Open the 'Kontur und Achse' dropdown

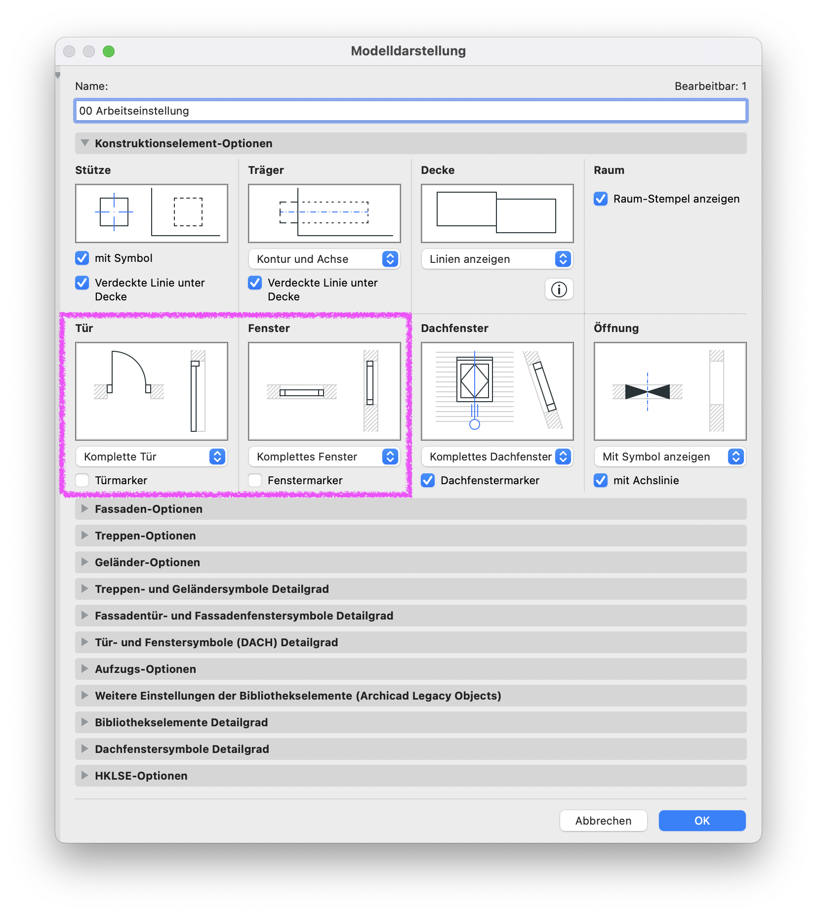click(325, 259)
